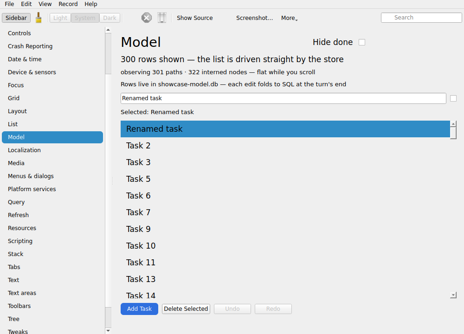Screen dimensions: 464x334
Task: Open the Text areas page
Action: pos(52,293)
